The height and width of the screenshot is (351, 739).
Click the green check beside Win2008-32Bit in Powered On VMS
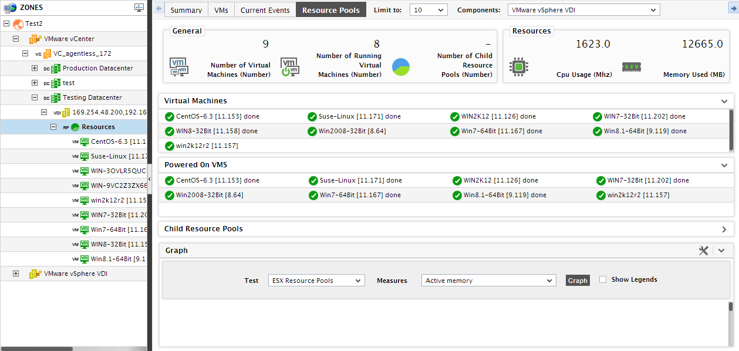click(170, 195)
